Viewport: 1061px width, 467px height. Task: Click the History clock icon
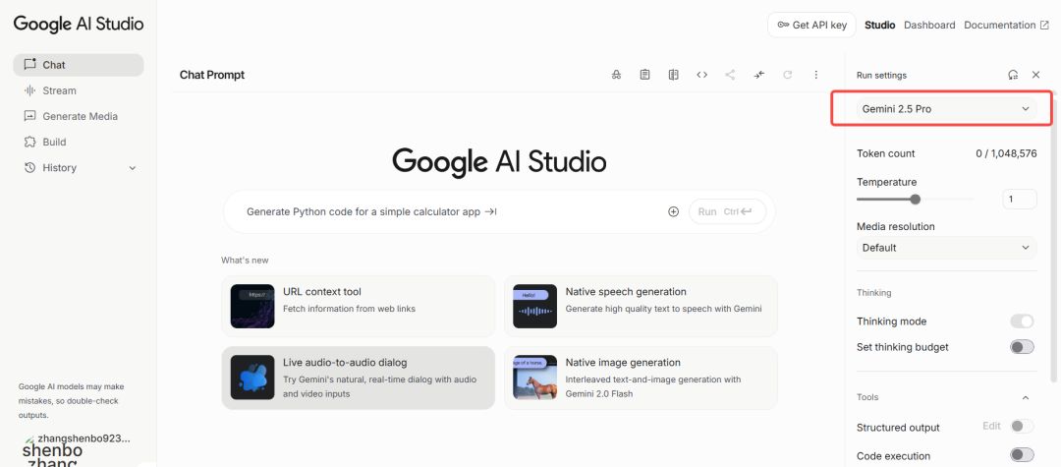pyautogui.click(x=29, y=168)
